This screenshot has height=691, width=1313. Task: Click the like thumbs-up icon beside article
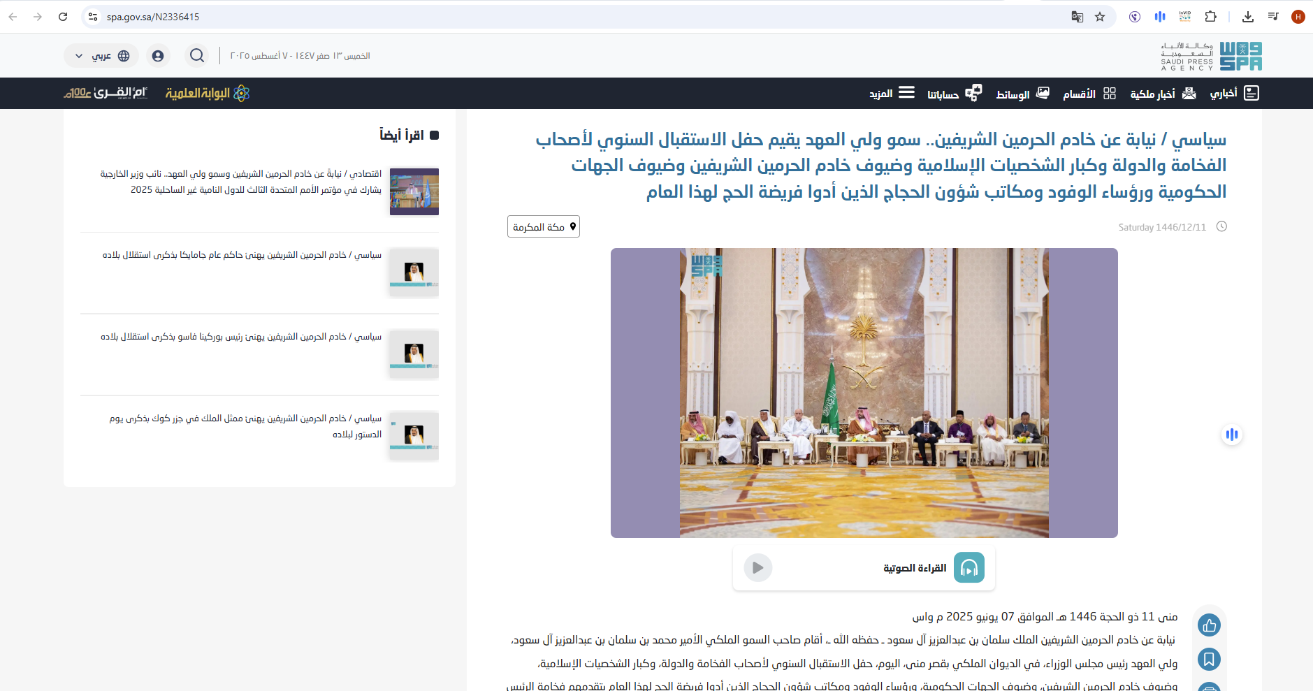click(1209, 625)
